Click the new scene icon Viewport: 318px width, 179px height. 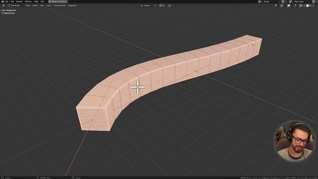coord(283,1)
